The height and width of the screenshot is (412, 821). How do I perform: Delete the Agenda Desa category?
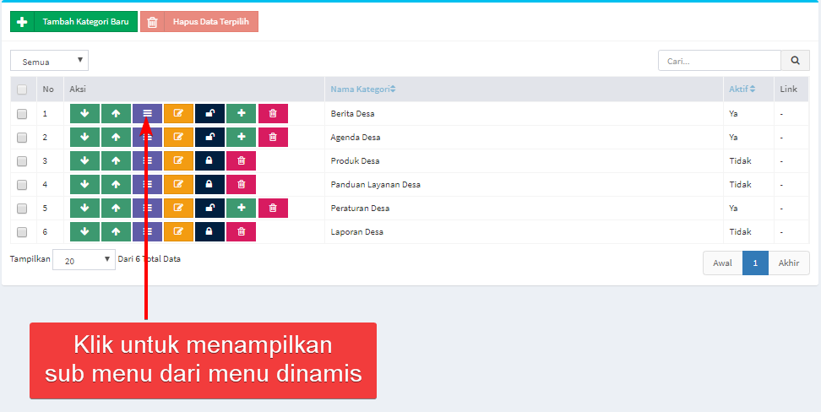click(x=273, y=137)
